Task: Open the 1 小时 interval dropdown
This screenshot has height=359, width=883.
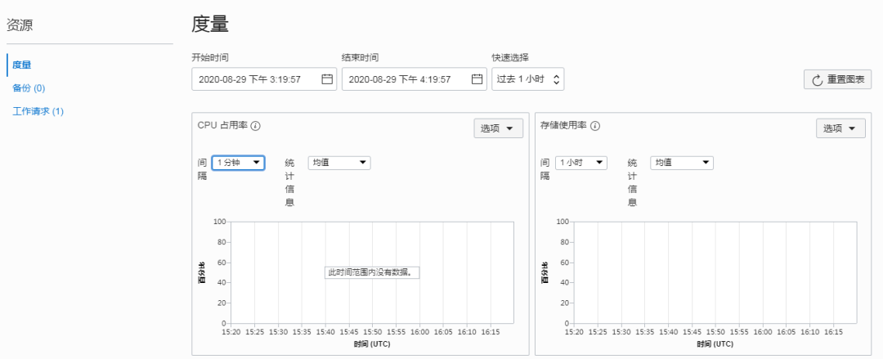Action: (x=581, y=162)
